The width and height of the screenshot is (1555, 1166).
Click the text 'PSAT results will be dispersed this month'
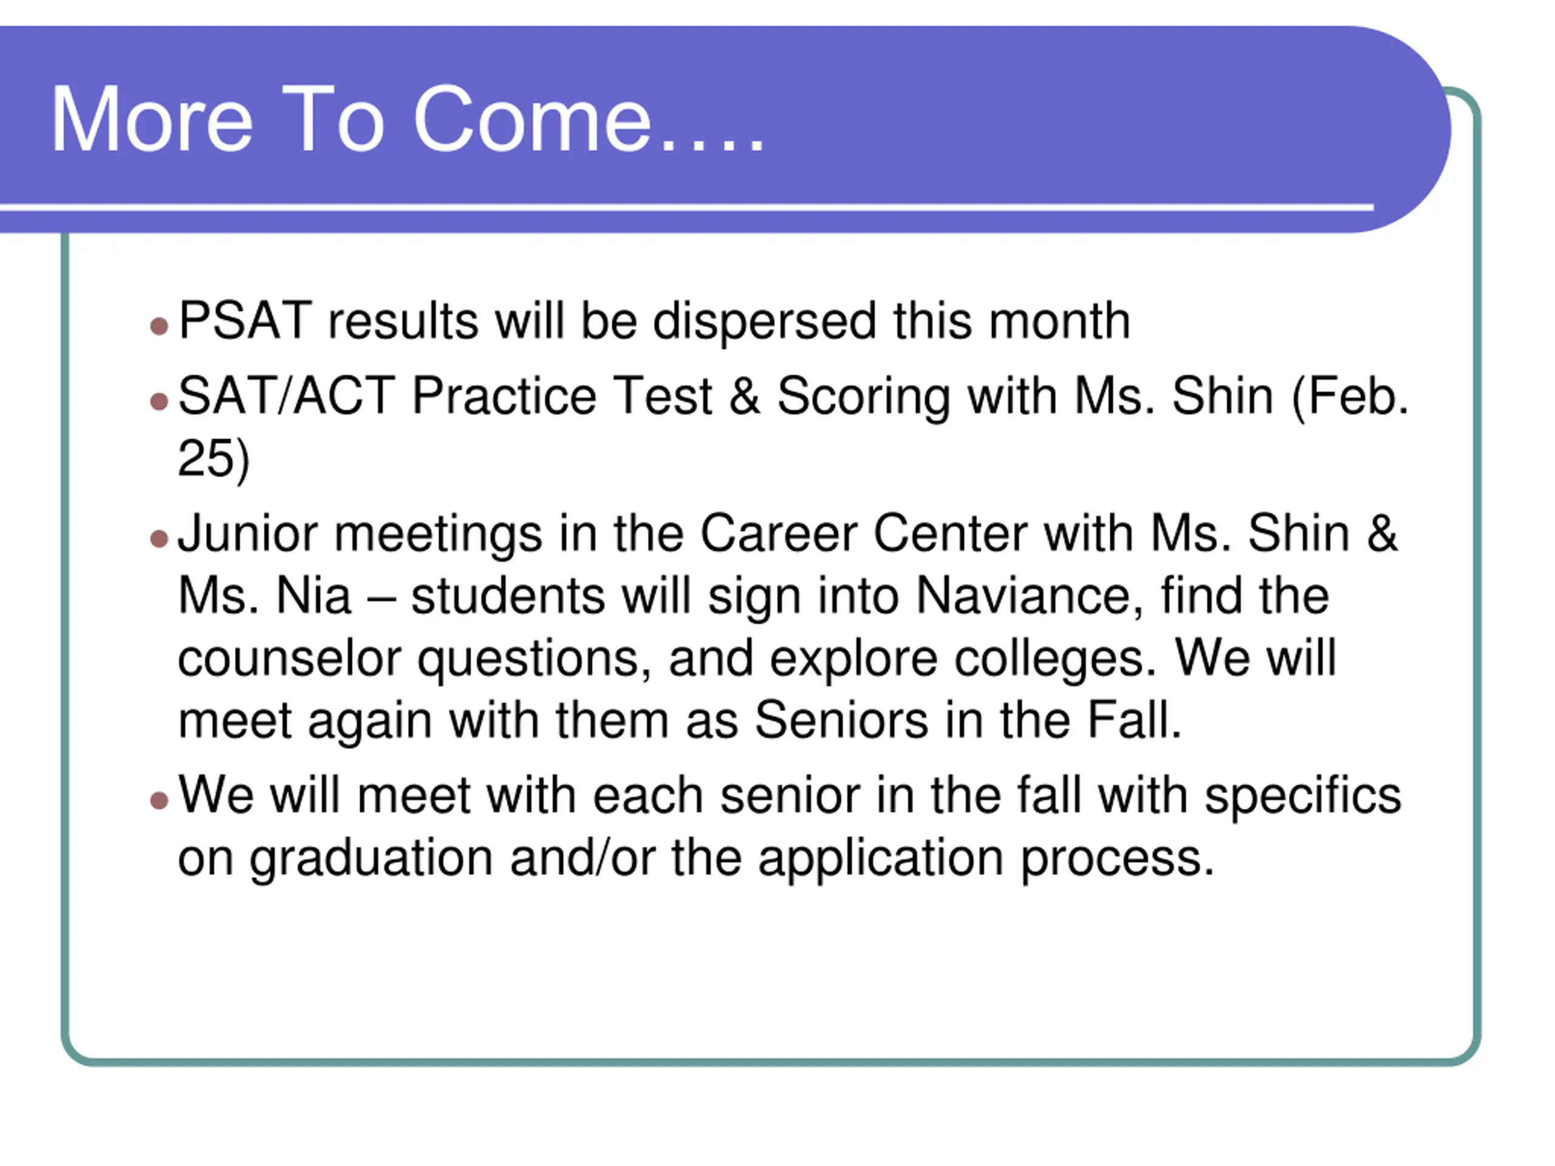(654, 321)
